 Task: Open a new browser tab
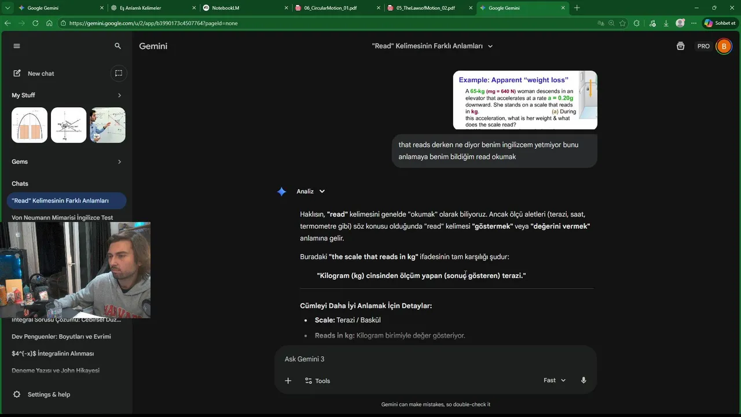click(577, 8)
